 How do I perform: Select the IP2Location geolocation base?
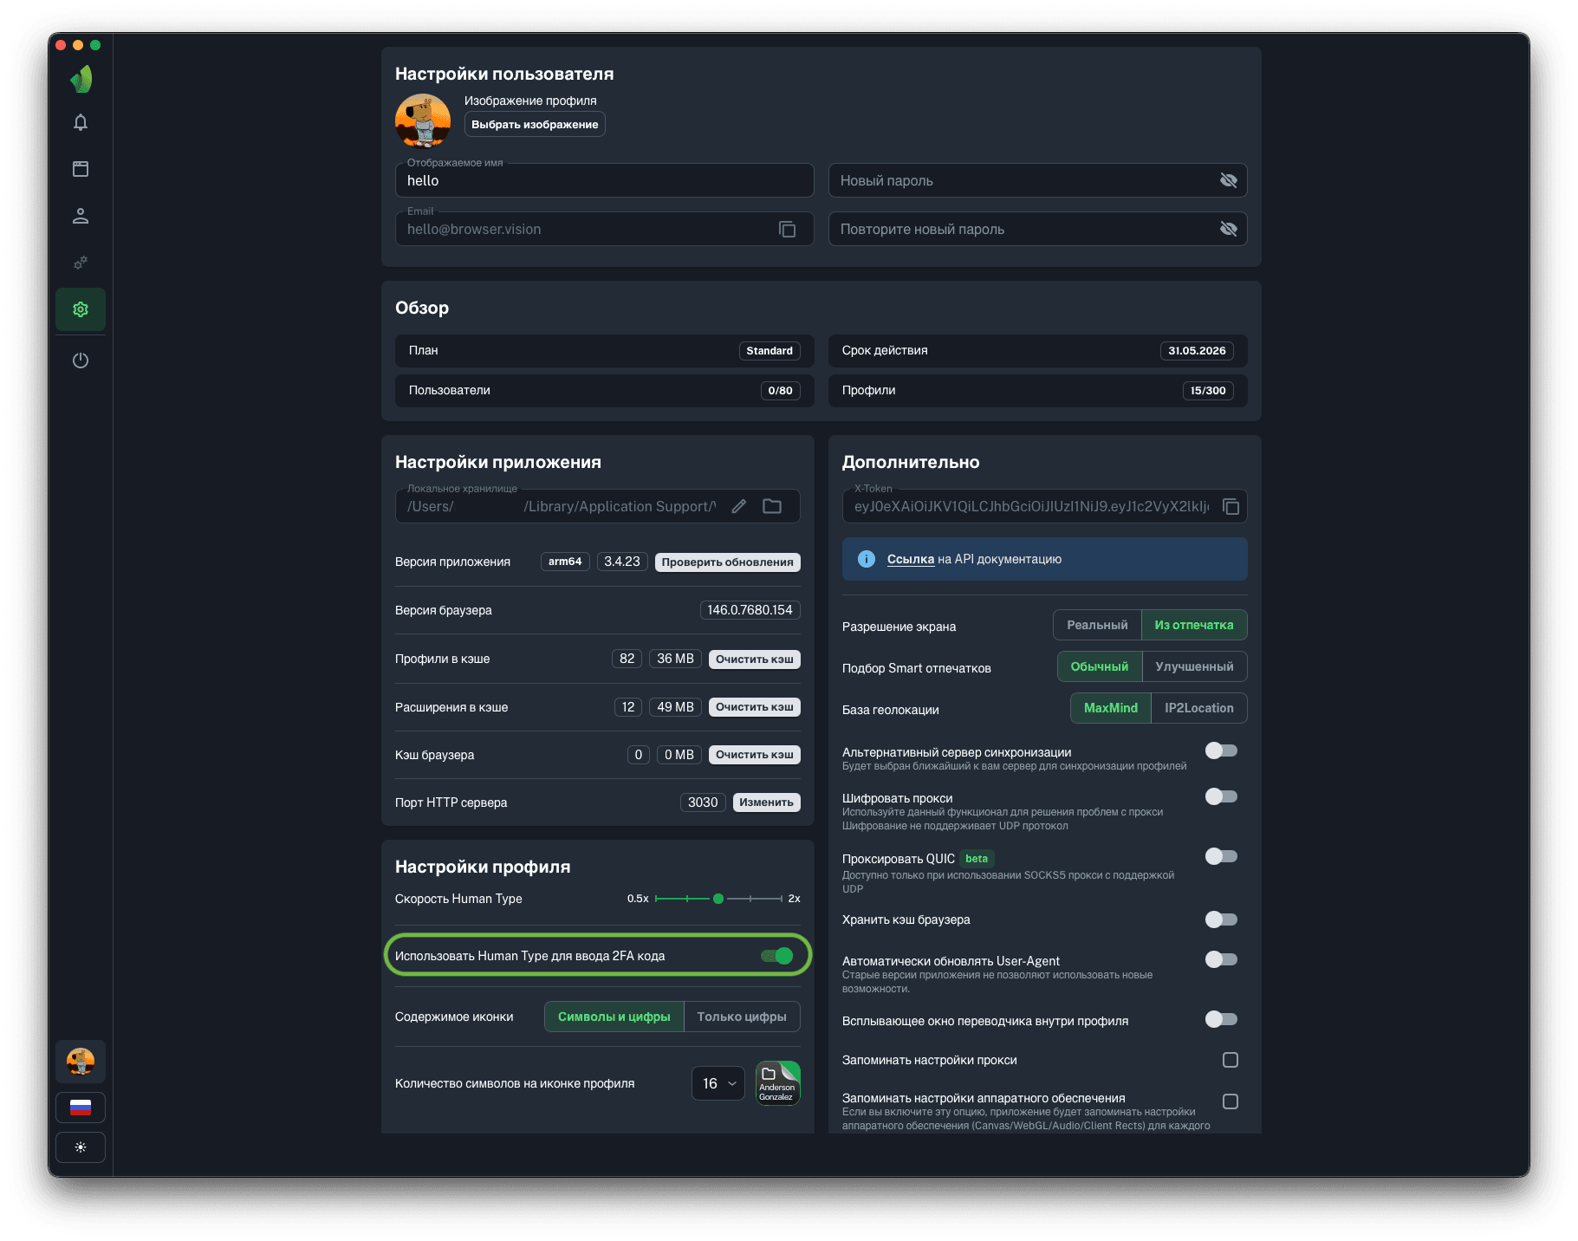[x=1198, y=708]
